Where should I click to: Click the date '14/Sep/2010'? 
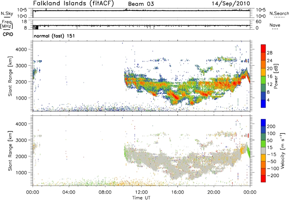tap(231, 3)
